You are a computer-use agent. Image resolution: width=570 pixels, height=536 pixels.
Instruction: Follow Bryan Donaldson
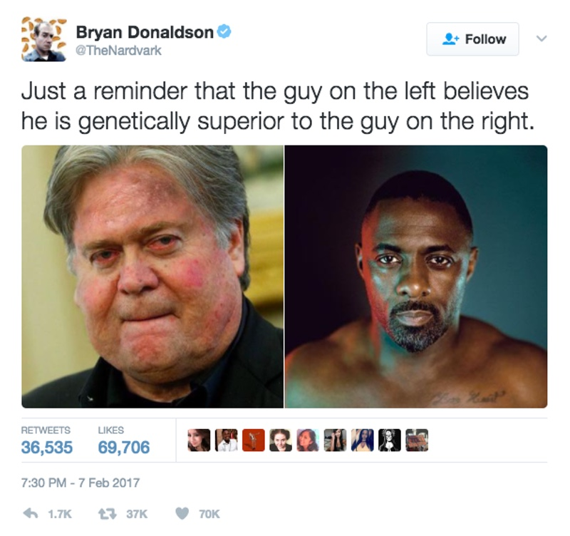pyautogui.click(x=472, y=39)
